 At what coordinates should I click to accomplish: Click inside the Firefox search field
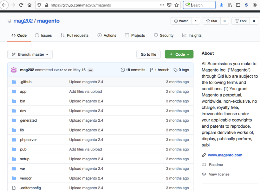(x=200, y=5)
